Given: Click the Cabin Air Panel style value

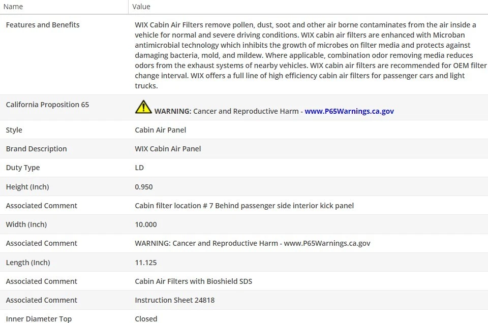Looking at the screenshot, I should [x=161, y=130].
